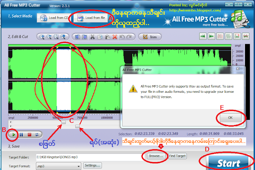Delete selection with the red X icon
Viewport: 255px width, 170px height.
(115, 37)
